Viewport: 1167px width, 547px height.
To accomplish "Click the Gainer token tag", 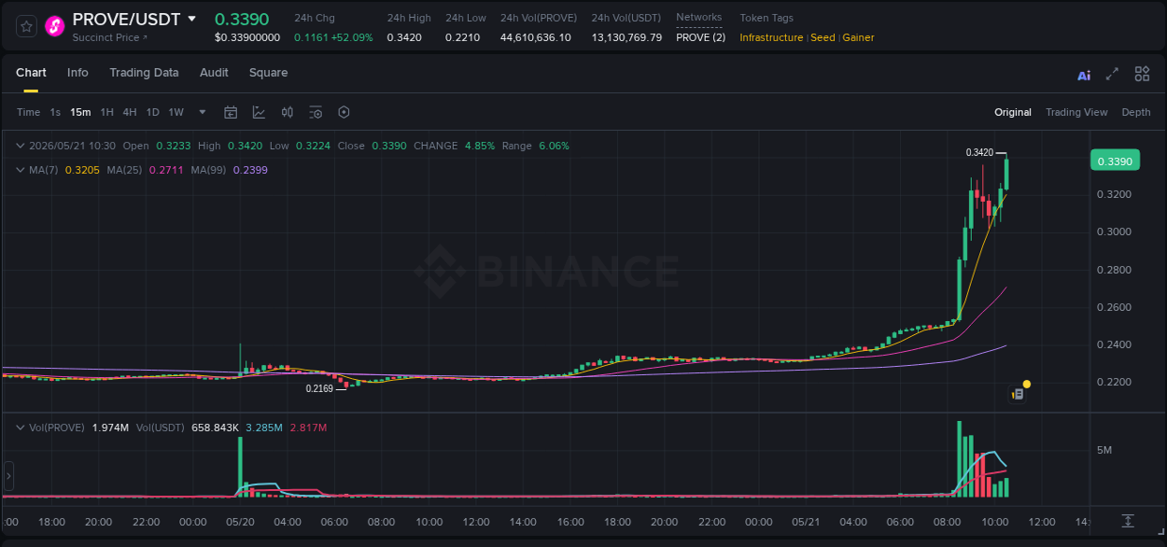I will tap(858, 37).
